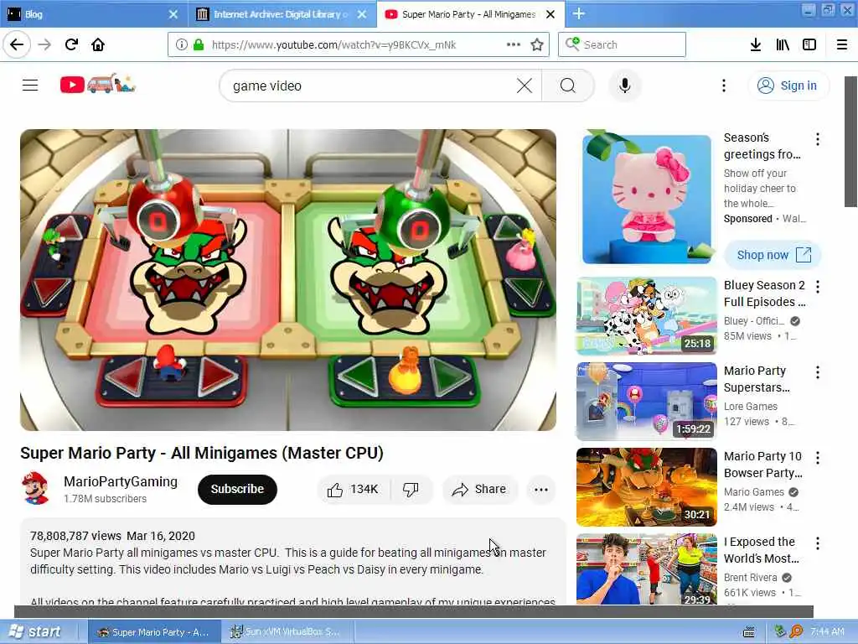Go back with the browser back arrow

pos(17,45)
